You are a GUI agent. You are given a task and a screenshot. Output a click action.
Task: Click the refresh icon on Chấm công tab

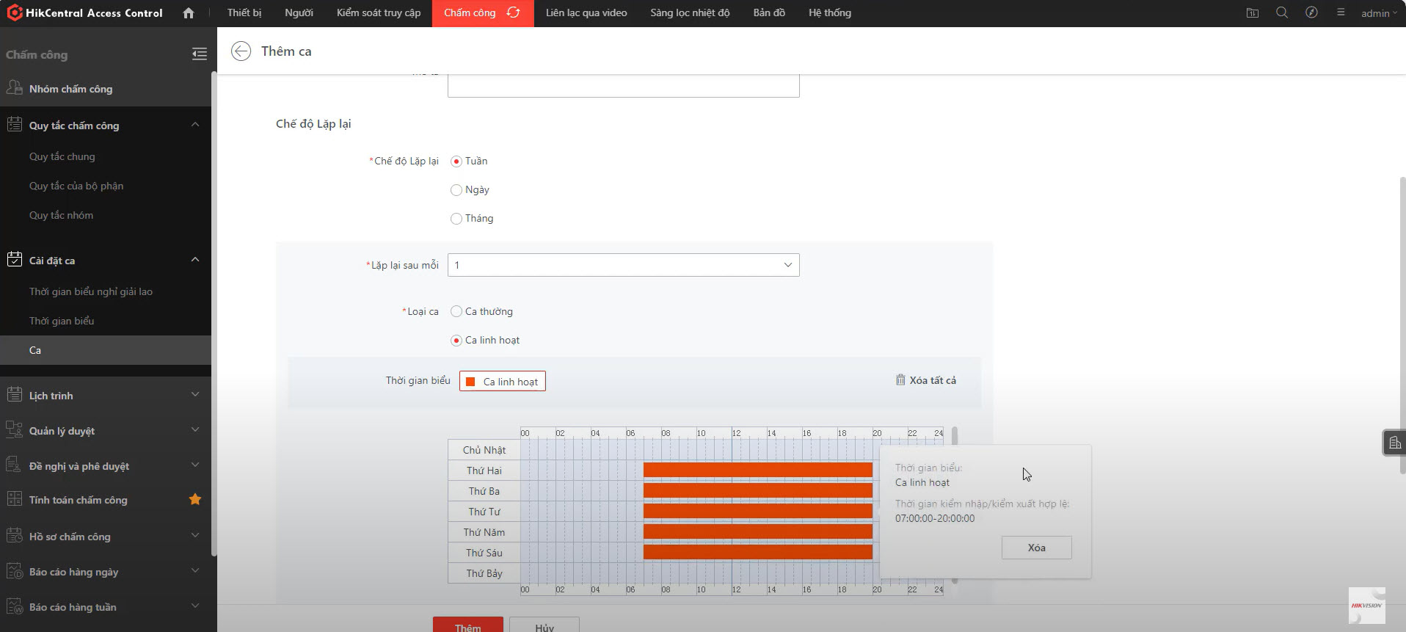pyautogui.click(x=513, y=13)
